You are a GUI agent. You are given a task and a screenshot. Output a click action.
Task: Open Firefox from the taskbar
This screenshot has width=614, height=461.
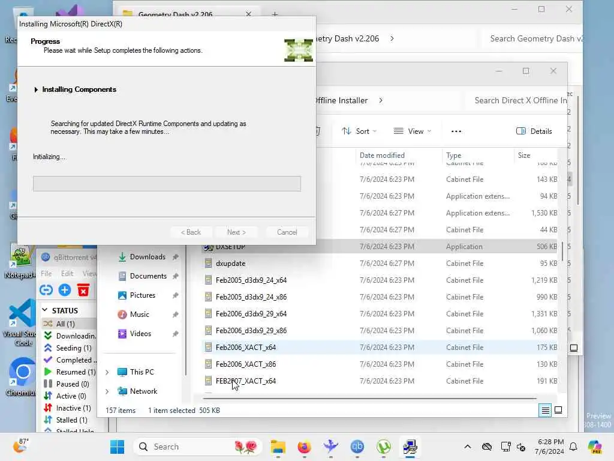point(304,447)
